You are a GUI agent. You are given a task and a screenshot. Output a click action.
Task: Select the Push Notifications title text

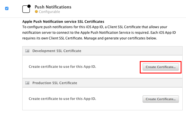pos(53,7)
